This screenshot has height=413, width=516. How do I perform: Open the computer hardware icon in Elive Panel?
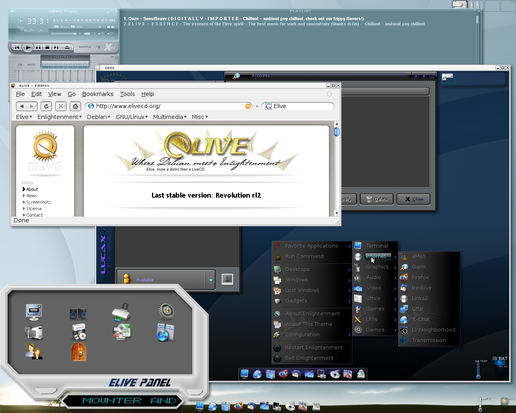(33, 332)
